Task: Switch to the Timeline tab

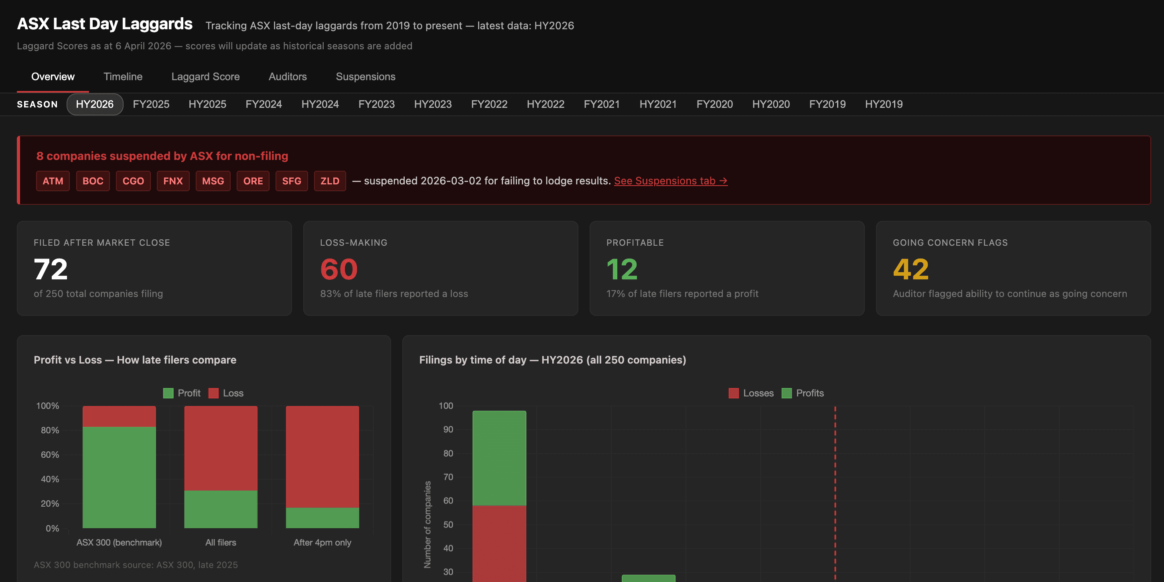Action: [123, 77]
